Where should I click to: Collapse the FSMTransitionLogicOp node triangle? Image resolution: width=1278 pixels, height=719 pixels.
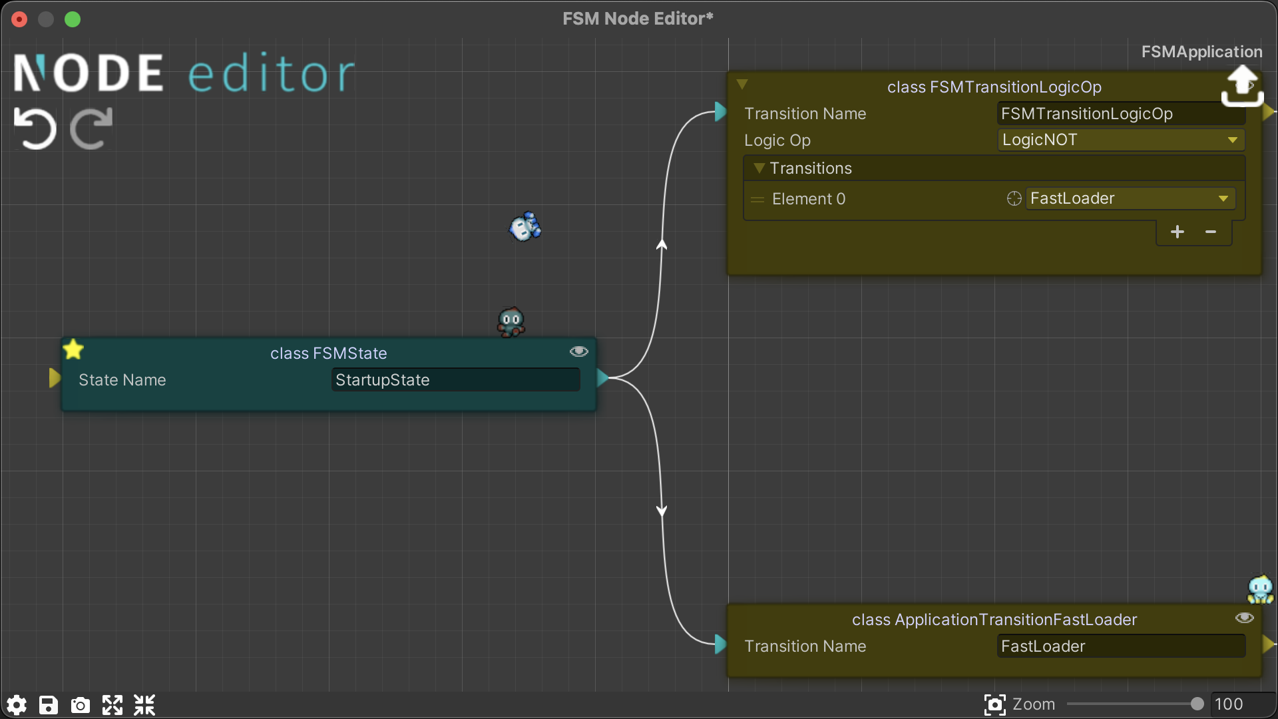click(x=742, y=85)
